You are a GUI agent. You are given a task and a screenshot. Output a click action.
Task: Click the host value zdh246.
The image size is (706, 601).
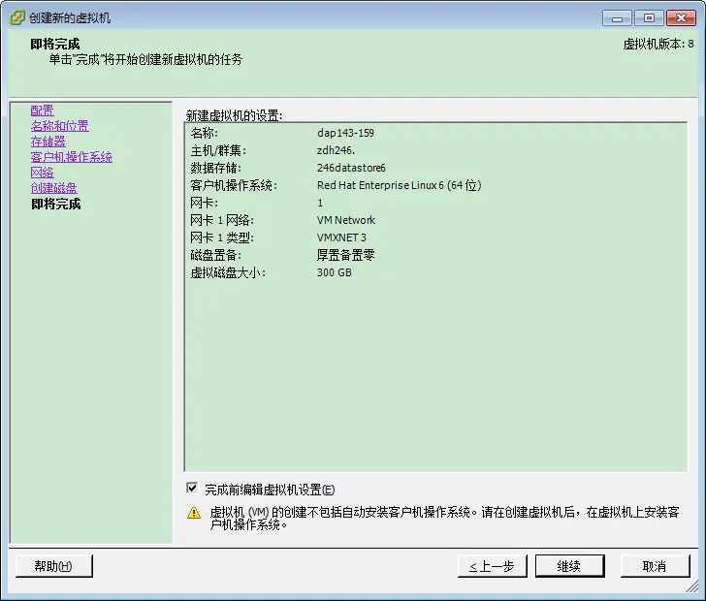click(336, 150)
